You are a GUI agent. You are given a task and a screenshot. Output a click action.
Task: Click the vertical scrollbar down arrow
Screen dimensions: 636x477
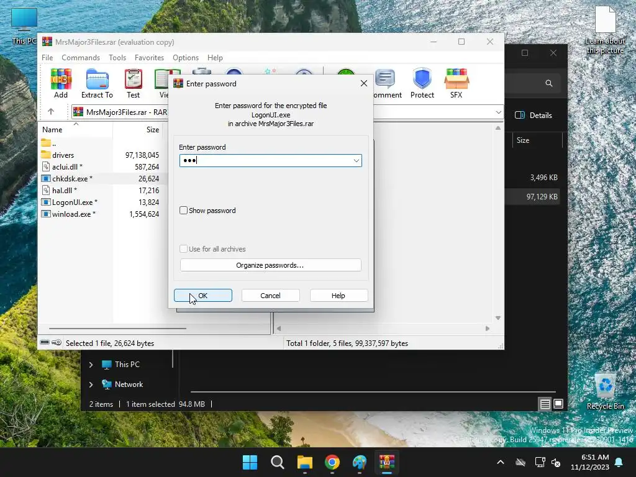coord(497,318)
